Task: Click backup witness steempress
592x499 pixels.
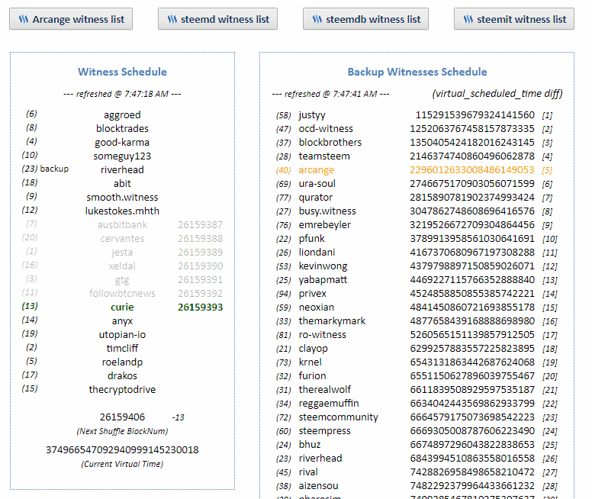Action: (324, 431)
